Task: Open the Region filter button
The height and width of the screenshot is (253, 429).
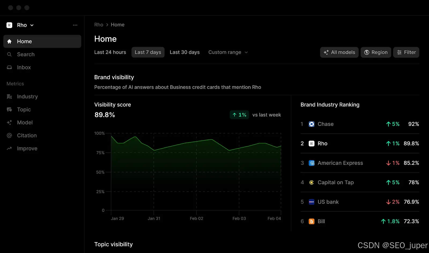Action: tap(376, 52)
